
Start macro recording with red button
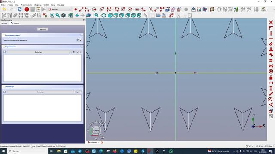pyautogui.click(x=27, y=9)
